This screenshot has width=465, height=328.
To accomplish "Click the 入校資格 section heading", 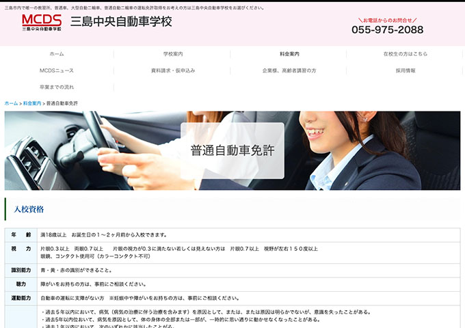I will click(29, 210).
